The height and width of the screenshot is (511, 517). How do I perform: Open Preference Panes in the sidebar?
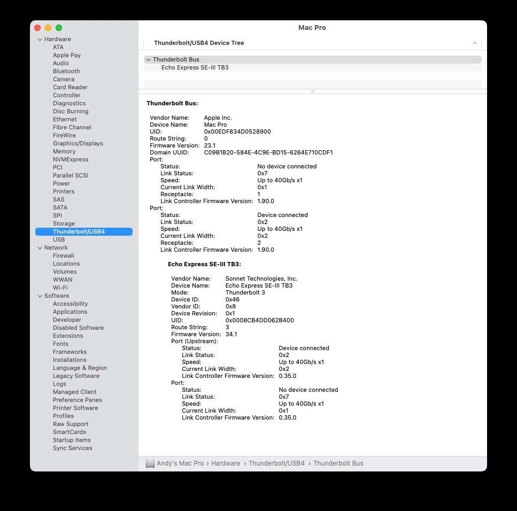[x=77, y=400]
